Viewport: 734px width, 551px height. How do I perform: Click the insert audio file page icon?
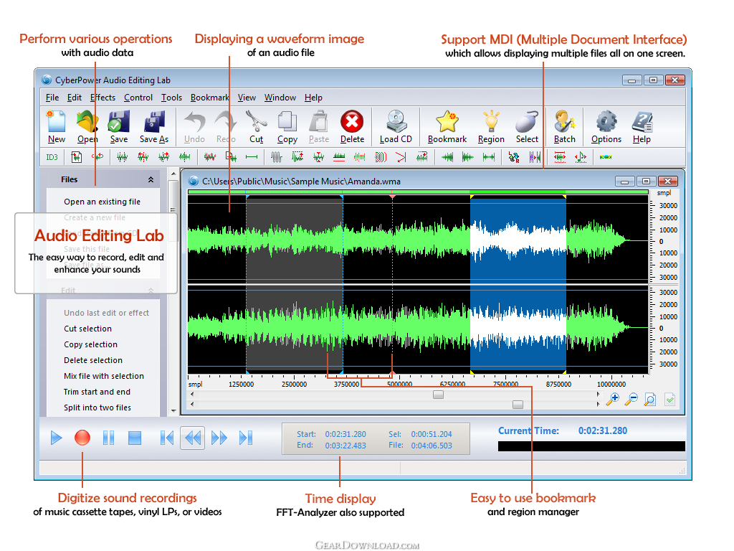[x=76, y=157]
